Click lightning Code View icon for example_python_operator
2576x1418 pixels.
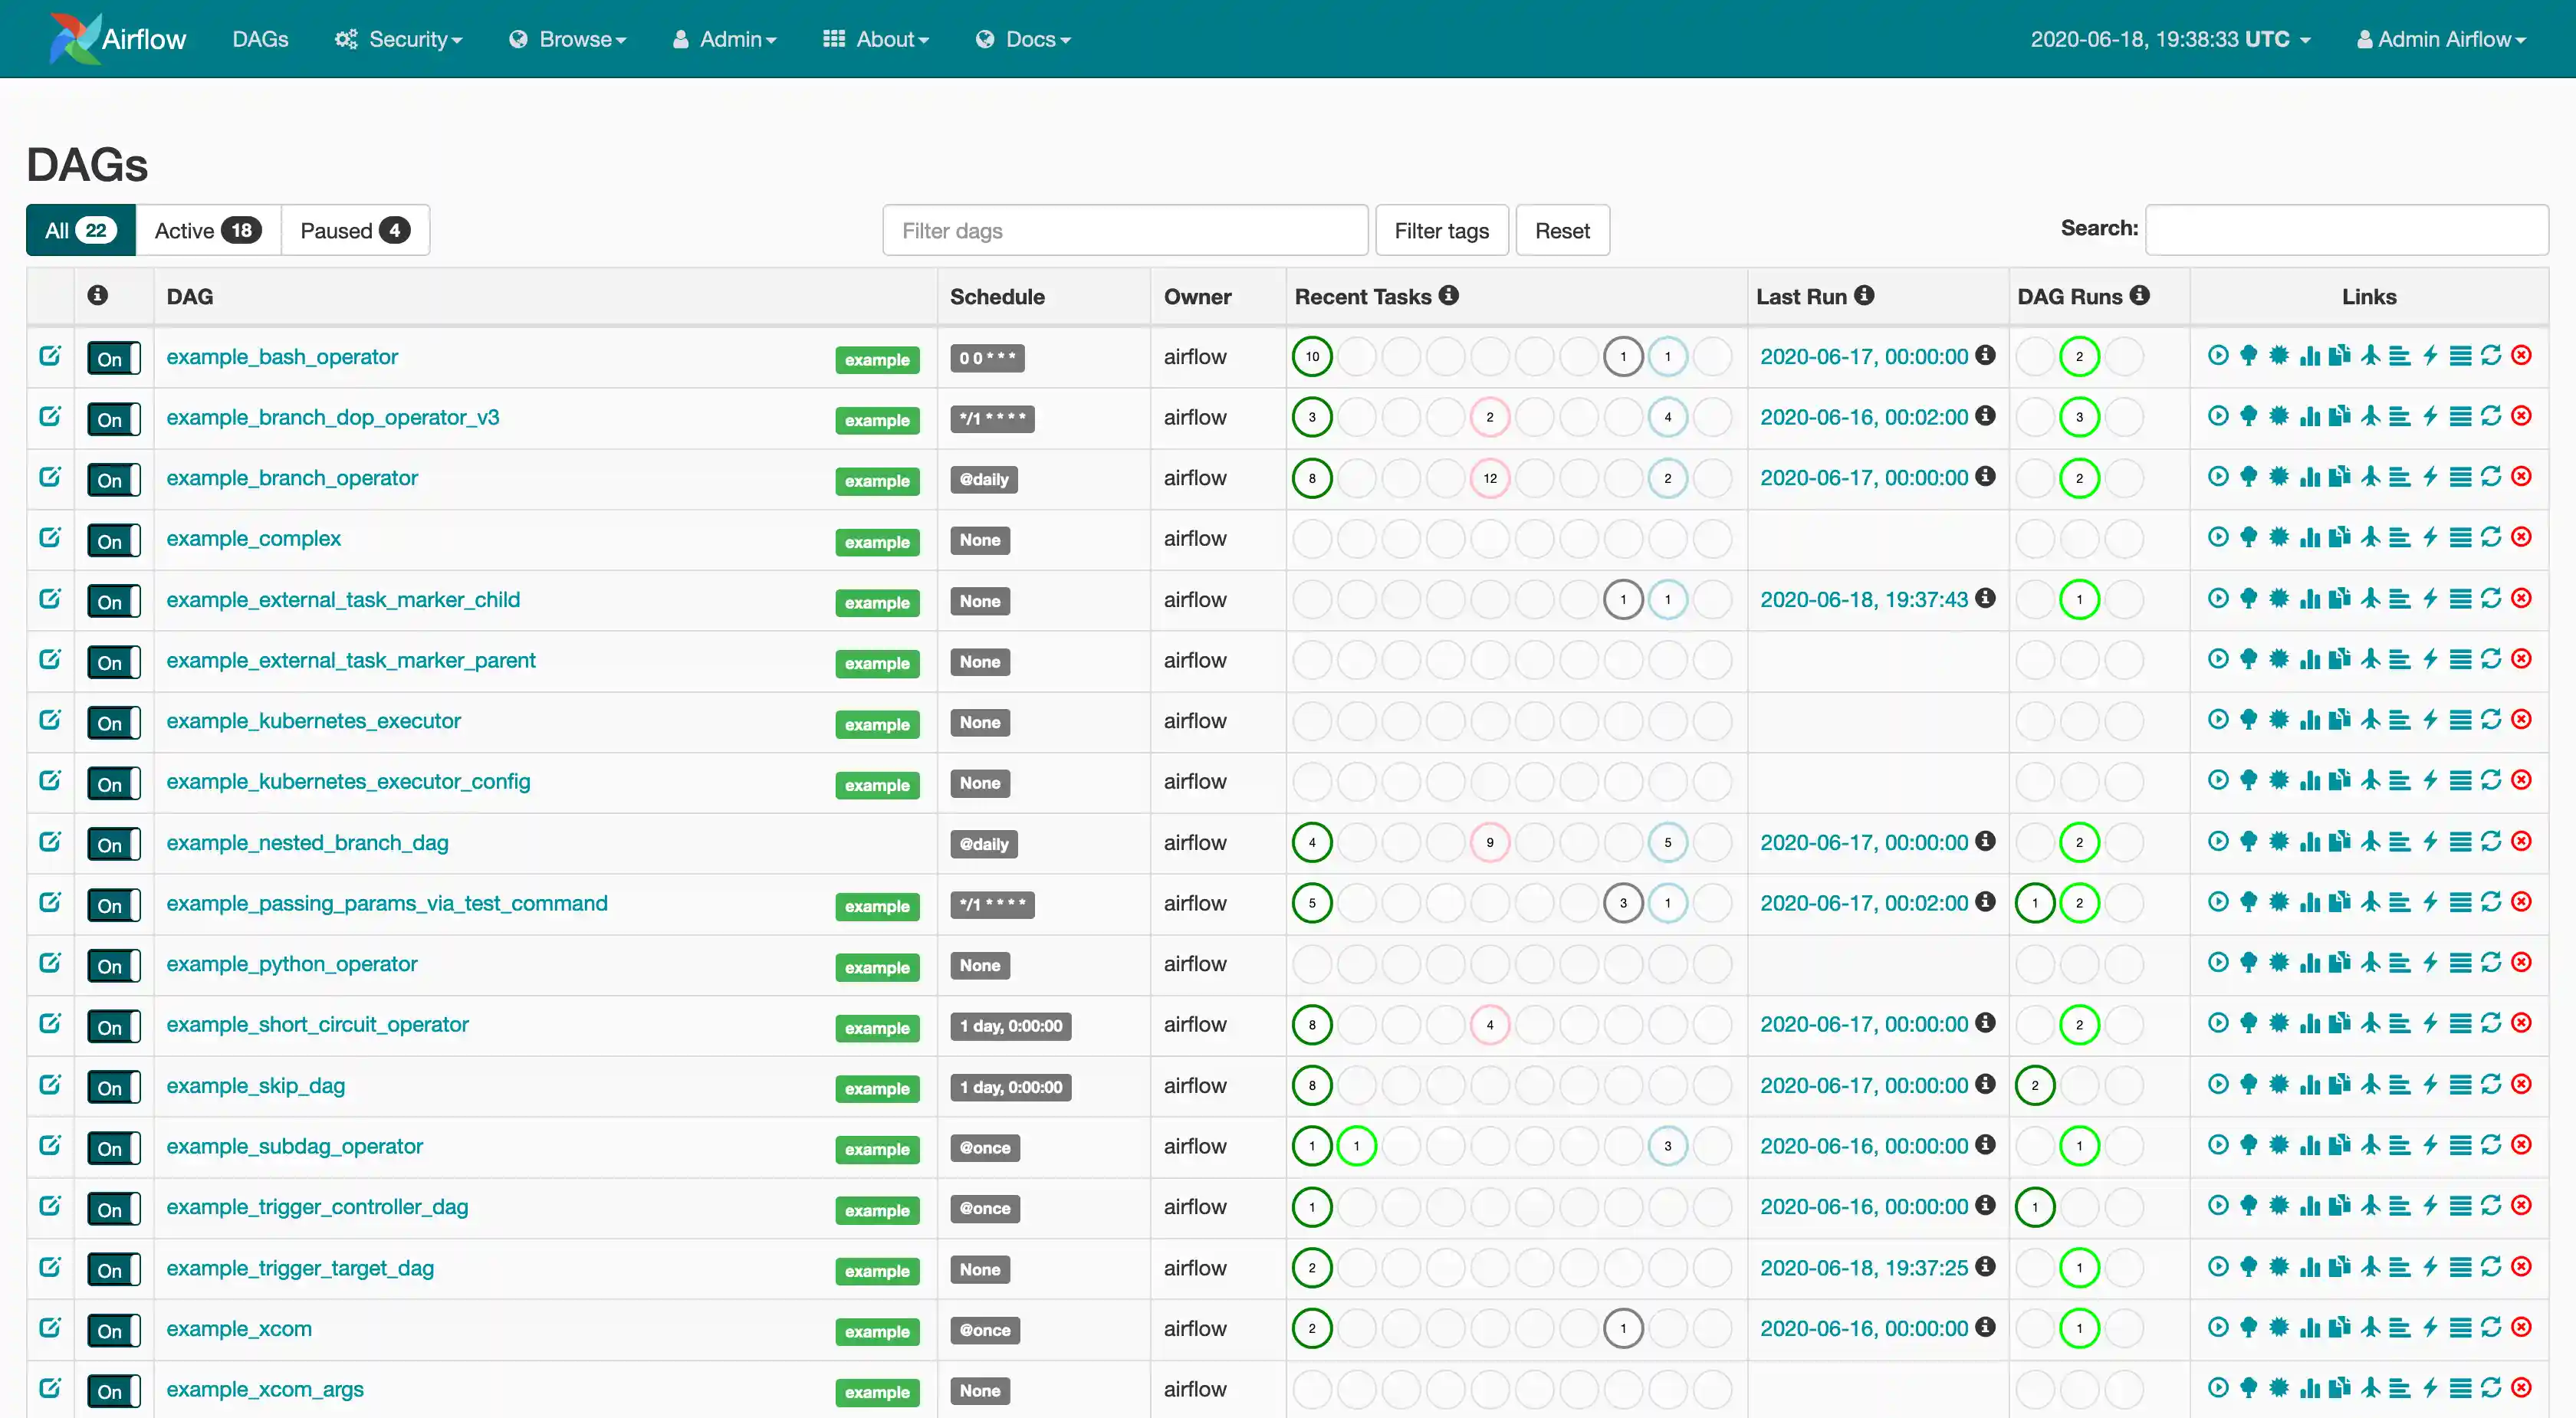pos(2430,962)
